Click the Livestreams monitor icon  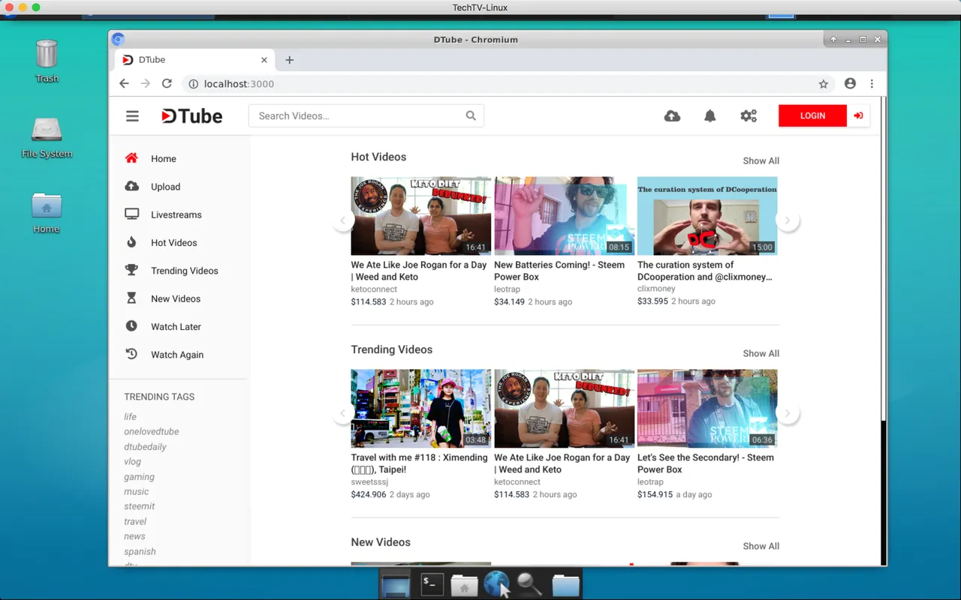pos(131,214)
